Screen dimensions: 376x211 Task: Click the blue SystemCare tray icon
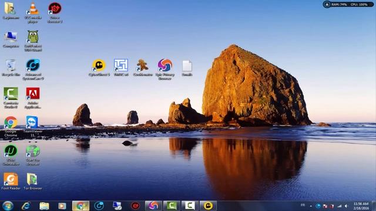point(318,206)
